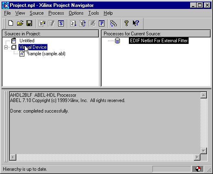Select EDIF Netlist For External Fitter process
This screenshot has height=174, width=213.
(159, 41)
